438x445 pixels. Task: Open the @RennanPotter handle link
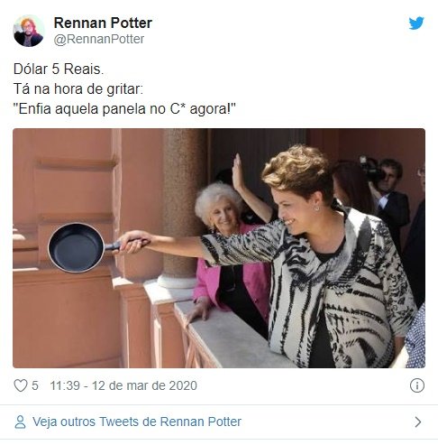click(x=99, y=39)
